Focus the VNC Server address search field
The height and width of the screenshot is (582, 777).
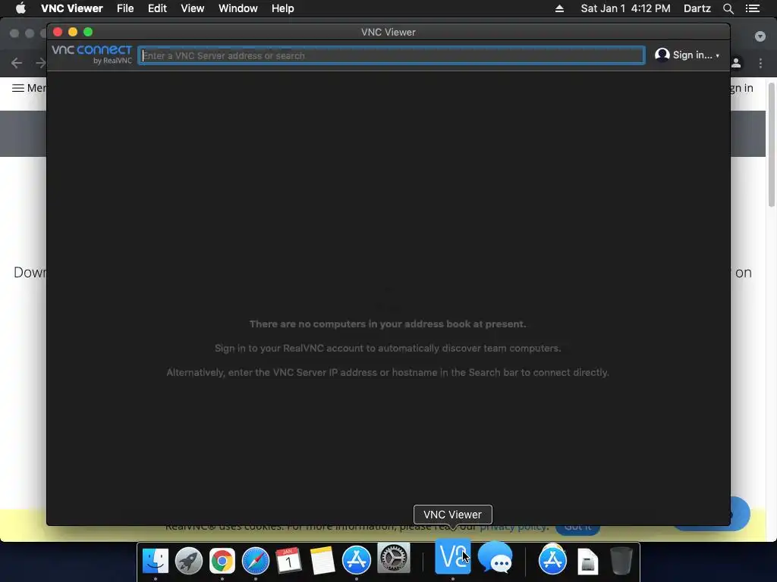392,55
